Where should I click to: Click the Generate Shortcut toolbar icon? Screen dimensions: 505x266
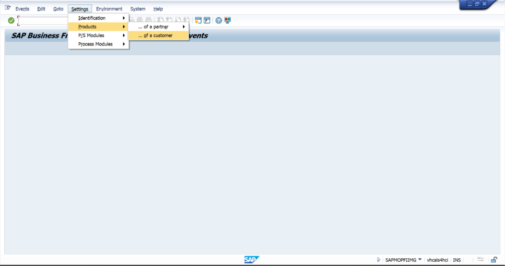pos(207,21)
